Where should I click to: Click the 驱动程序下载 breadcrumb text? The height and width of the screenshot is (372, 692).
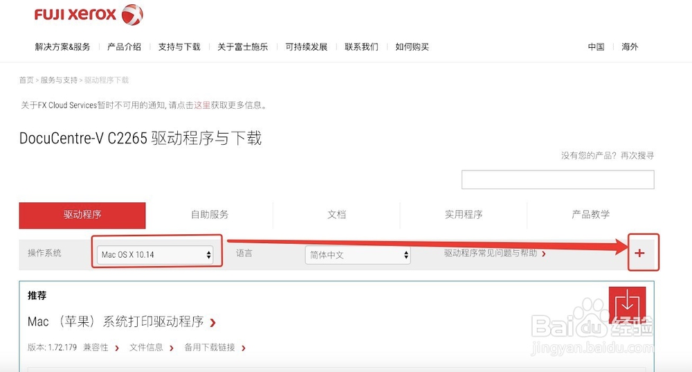pos(107,80)
